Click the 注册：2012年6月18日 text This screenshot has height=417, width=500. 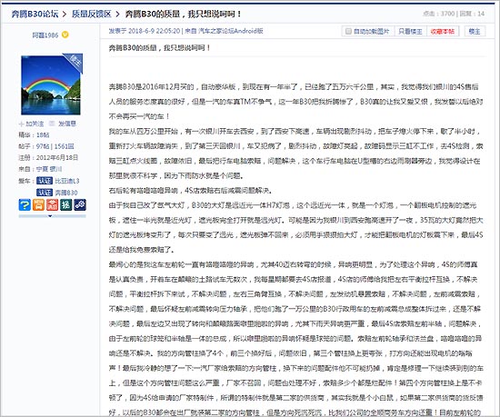point(48,157)
